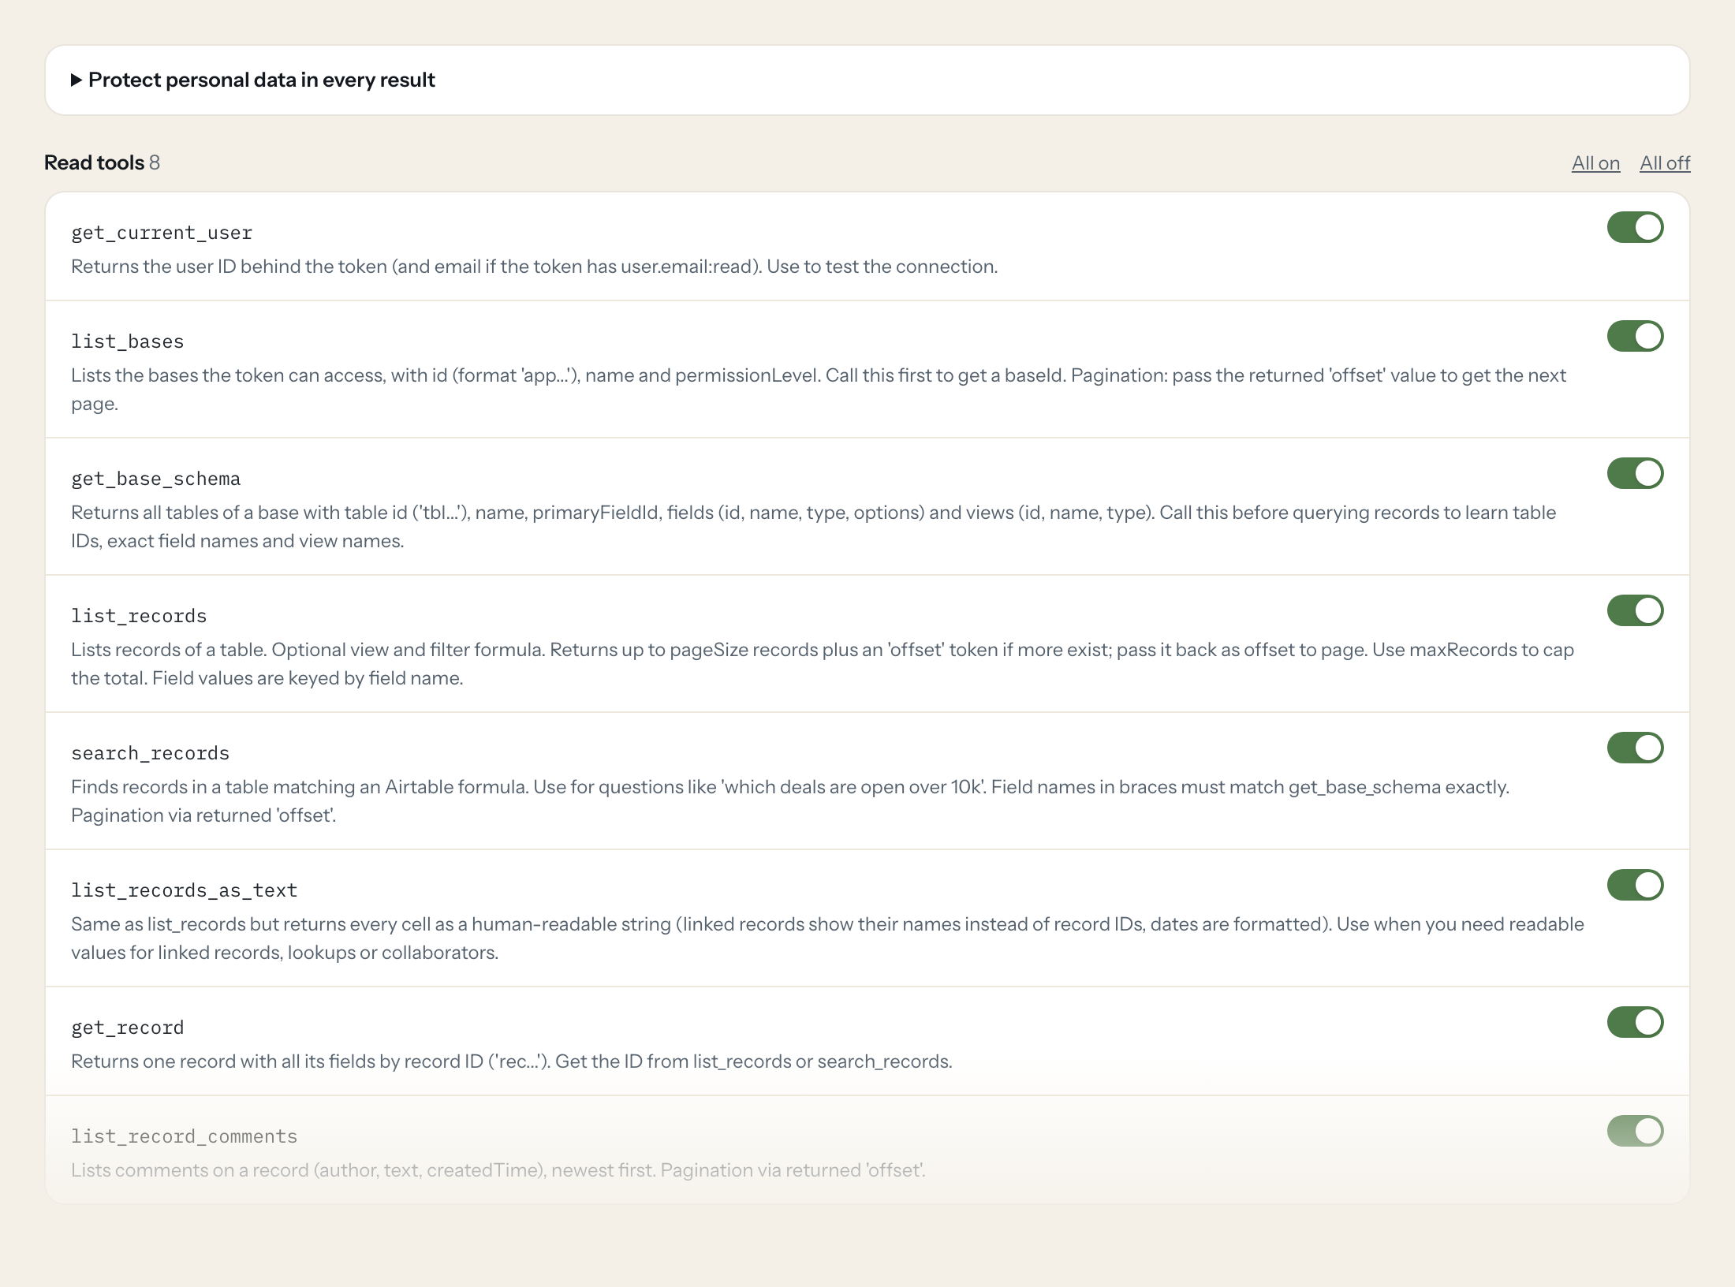Click the get_record tool name
Screen dimensions: 1735x1287
click(127, 1028)
